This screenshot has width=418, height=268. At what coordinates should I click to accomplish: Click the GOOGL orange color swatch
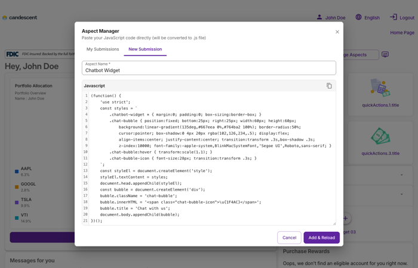[x=17, y=187]
